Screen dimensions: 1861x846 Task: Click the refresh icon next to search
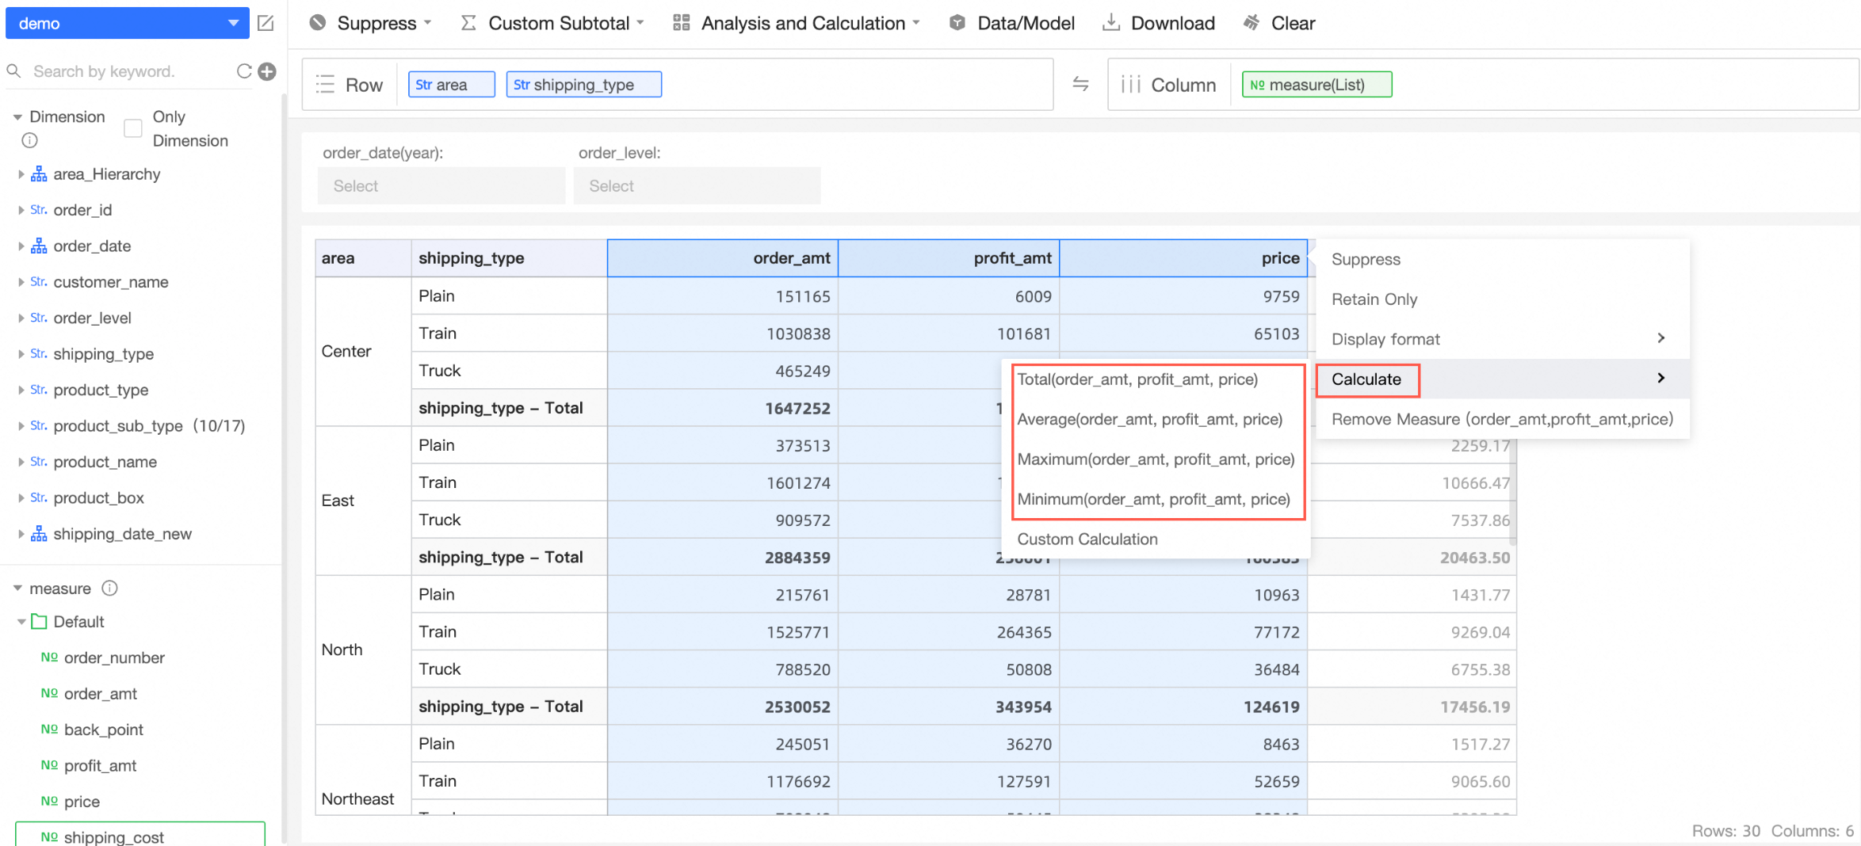(244, 71)
